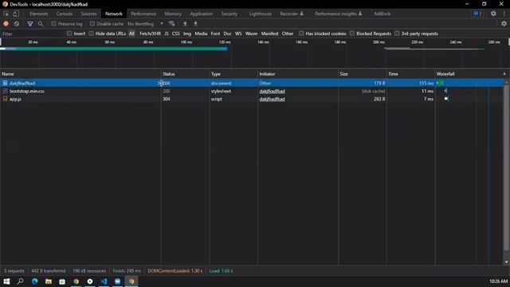Select the bootstrap.min.css request row
Image resolution: width=510 pixels, height=287 pixels.
pos(252,91)
